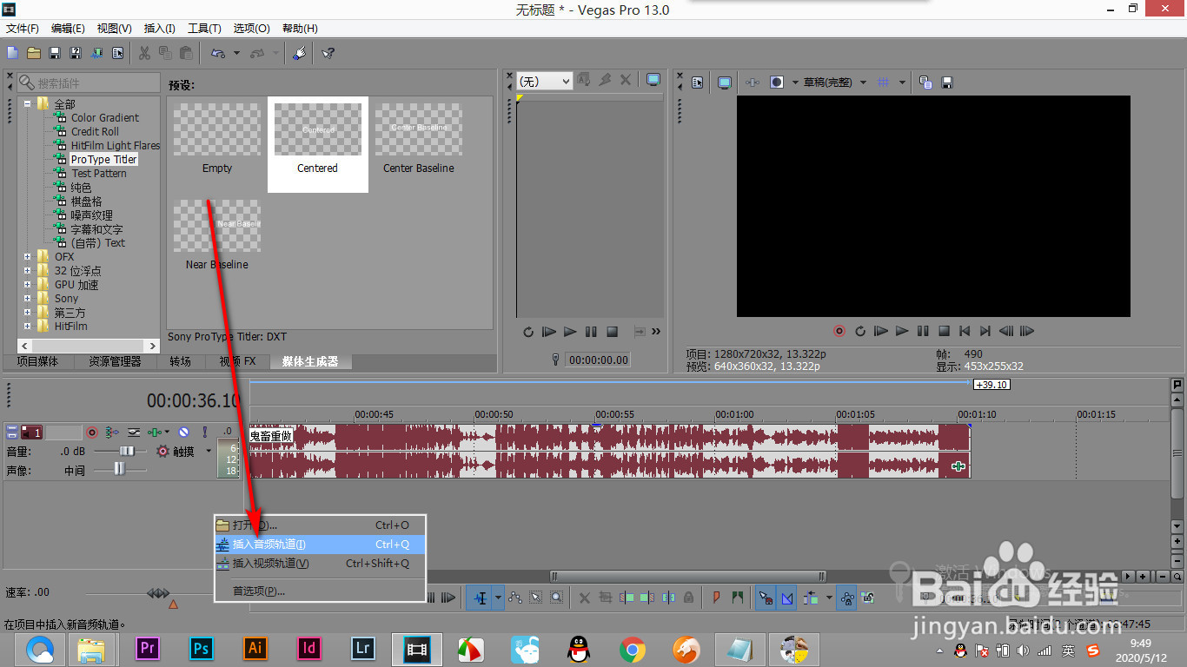Open Photoshop from taskbar

coord(202,648)
